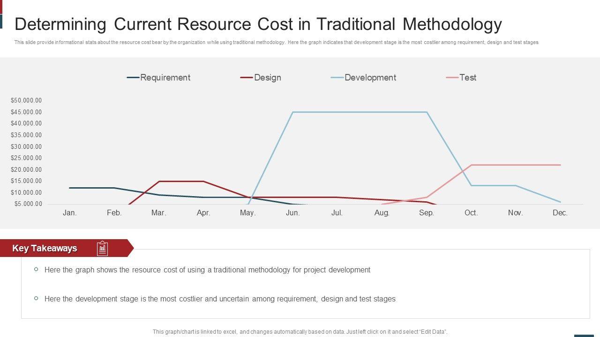
Task: Select the Dec. axis label
Action: click(x=560, y=213)
